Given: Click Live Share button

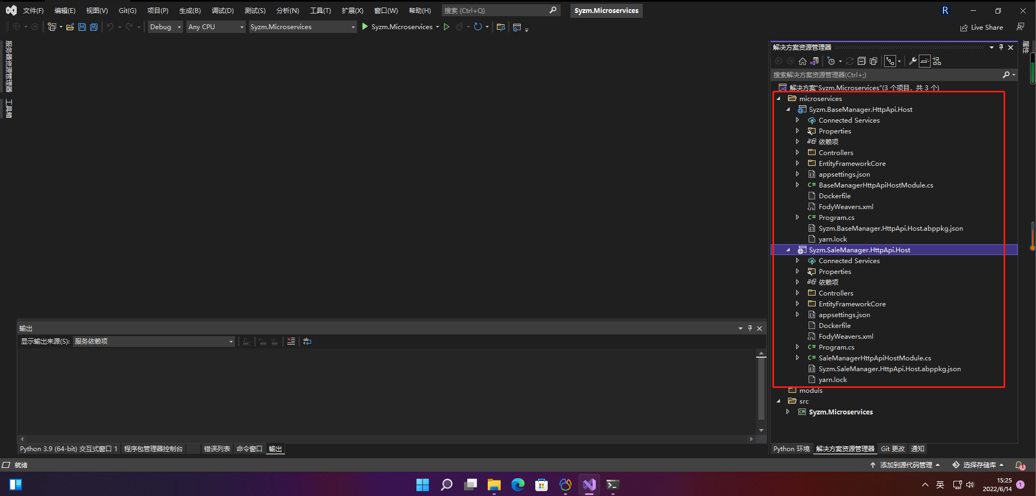Looking at the screenshot, I should click(x=981, y=28).
